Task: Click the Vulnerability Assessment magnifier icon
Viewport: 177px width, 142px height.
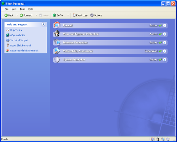Action: (x=57, y=51)
